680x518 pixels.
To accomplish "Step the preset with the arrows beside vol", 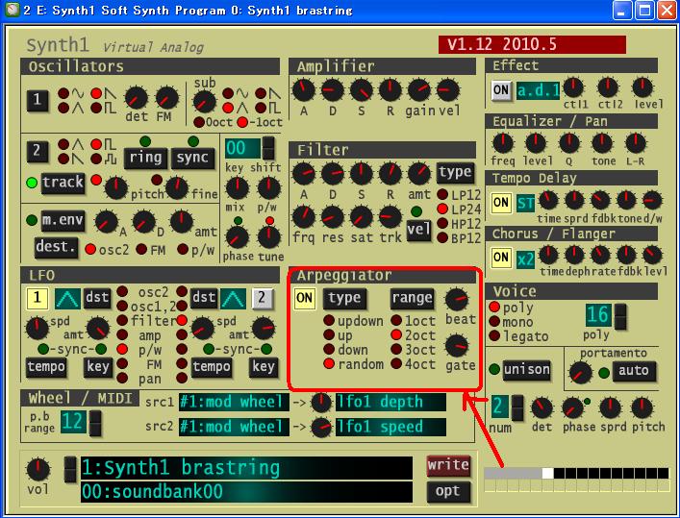I will [x=70, y=469].
